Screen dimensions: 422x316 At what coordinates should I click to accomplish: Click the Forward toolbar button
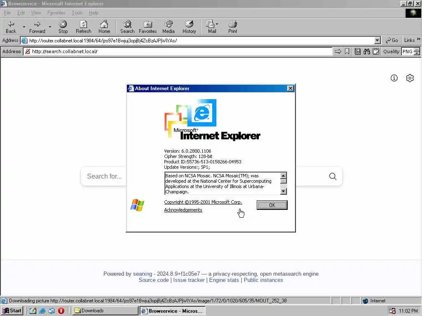click(x=37, y=27)
